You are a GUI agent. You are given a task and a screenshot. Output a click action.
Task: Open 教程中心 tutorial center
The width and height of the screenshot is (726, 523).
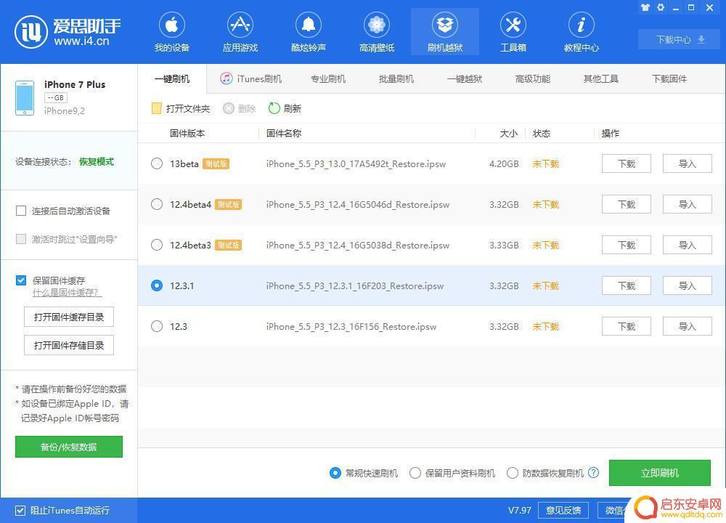[581, 33]
